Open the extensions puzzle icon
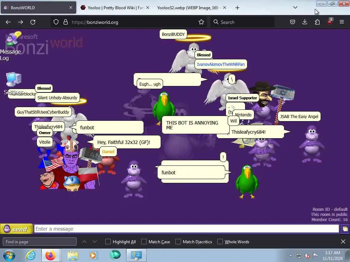This screenshot has width=350, height=262. 317,22
